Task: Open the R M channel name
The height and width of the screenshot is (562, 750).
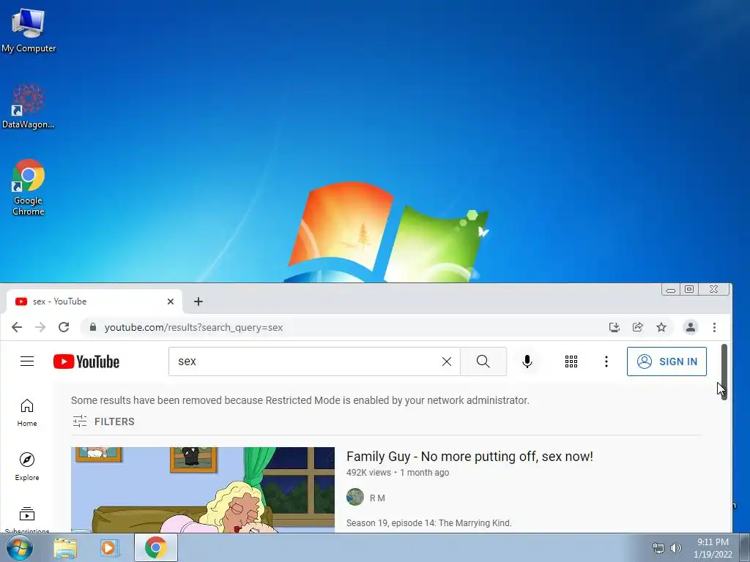Action: pos(377,498)
